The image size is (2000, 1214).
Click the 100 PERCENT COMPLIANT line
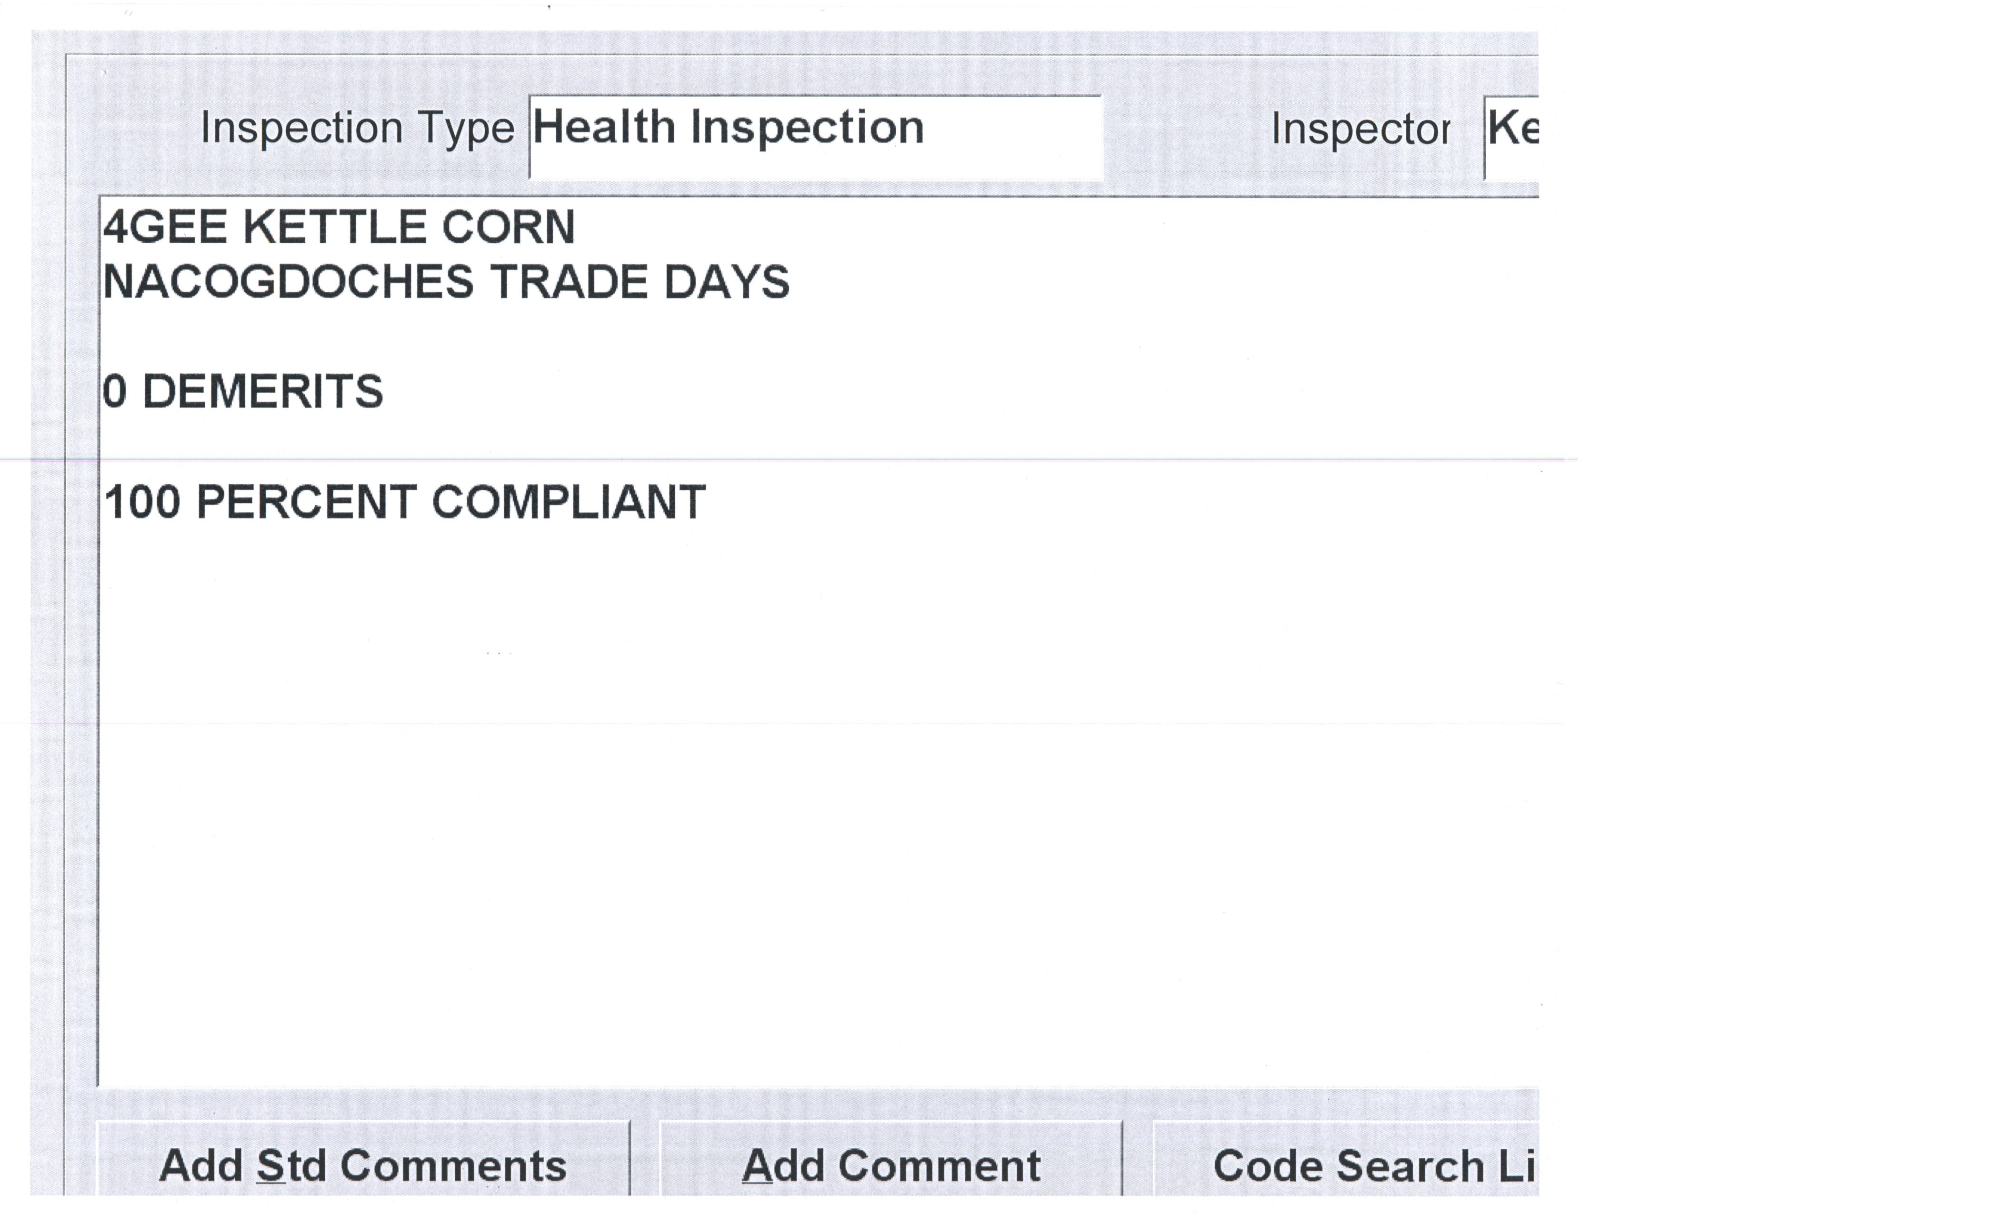404,502
